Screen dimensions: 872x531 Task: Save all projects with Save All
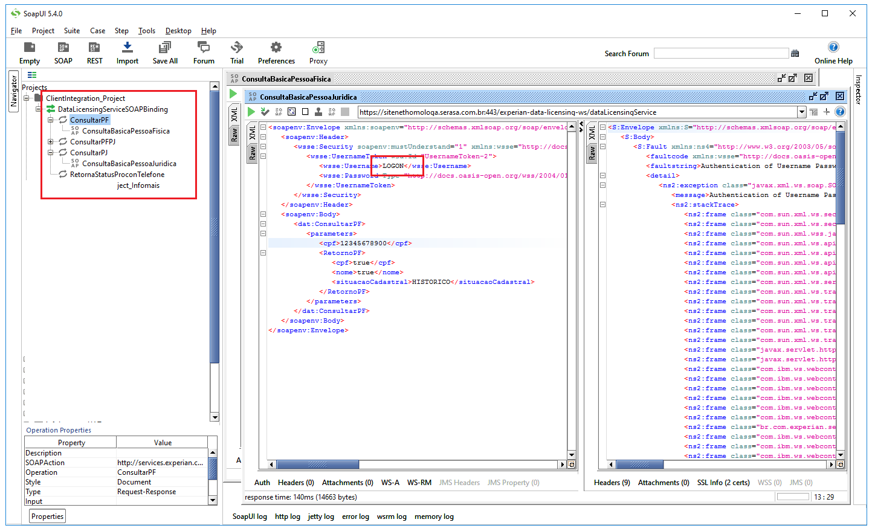click(165, 53)
